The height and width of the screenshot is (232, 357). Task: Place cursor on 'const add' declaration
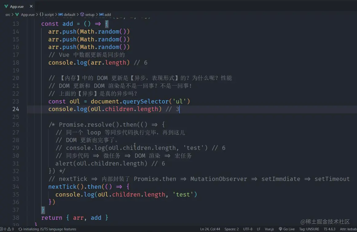point(57,24)
